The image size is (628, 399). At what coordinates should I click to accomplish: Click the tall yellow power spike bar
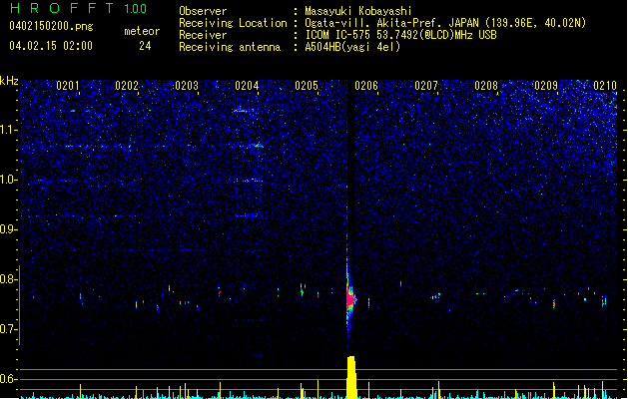click(x=351, y=377)
